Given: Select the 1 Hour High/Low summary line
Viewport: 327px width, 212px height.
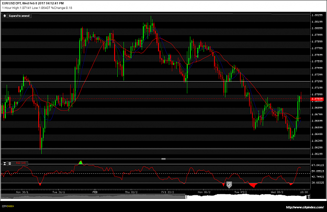Looking at the screenshot, I should point(37,8).
